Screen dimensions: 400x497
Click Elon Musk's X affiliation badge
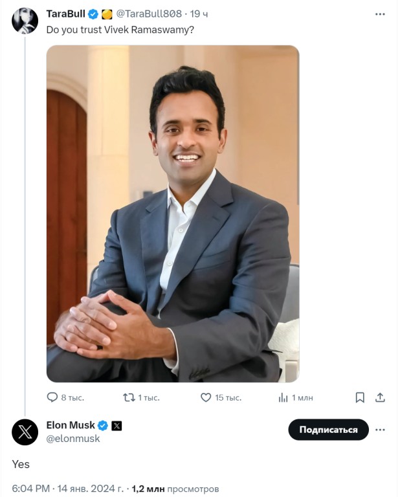coord(117,425)
